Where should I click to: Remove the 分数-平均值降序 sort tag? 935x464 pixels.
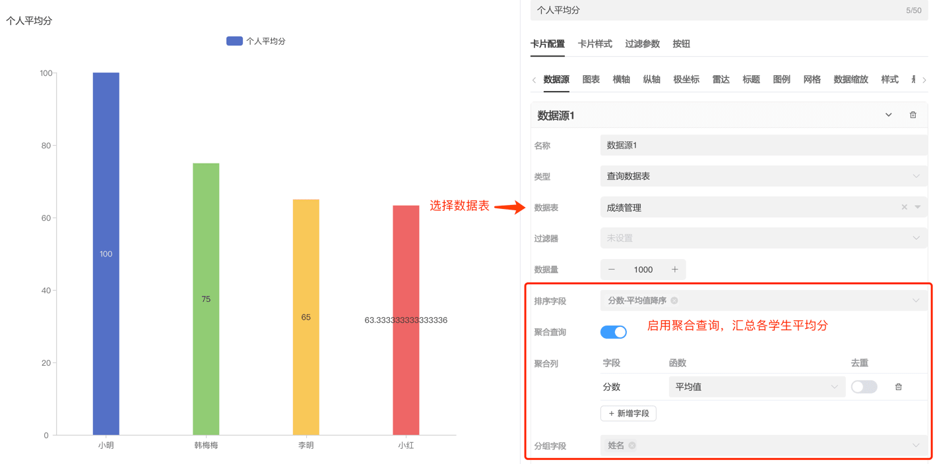(x=674, y=301)
